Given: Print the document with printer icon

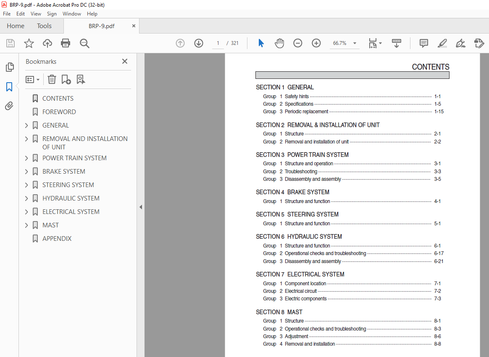Looking at the screenshot, I should click(66, 43).
